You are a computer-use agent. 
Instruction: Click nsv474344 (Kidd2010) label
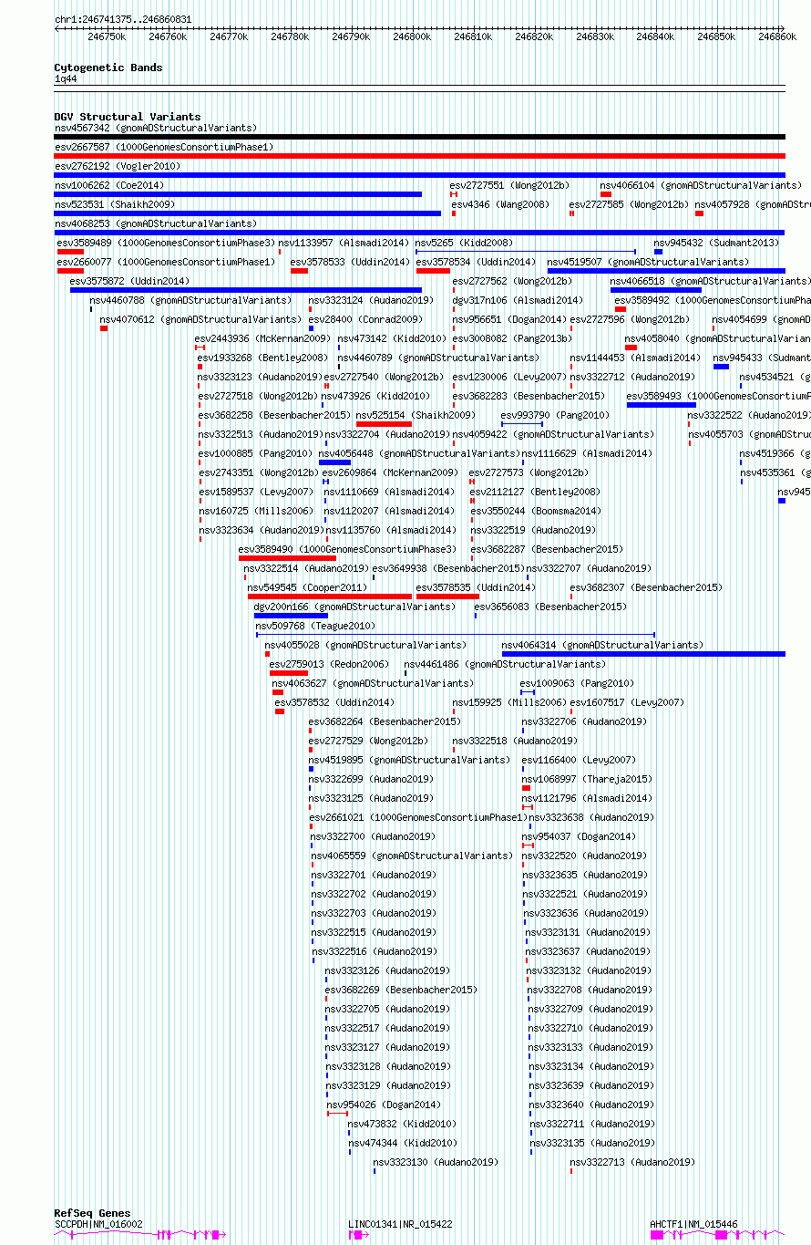coord(403,1143)
